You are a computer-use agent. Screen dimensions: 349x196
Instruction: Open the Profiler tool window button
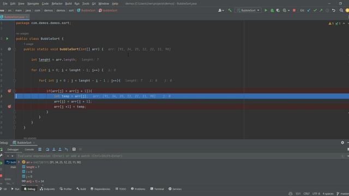click(x=65, y=189)
